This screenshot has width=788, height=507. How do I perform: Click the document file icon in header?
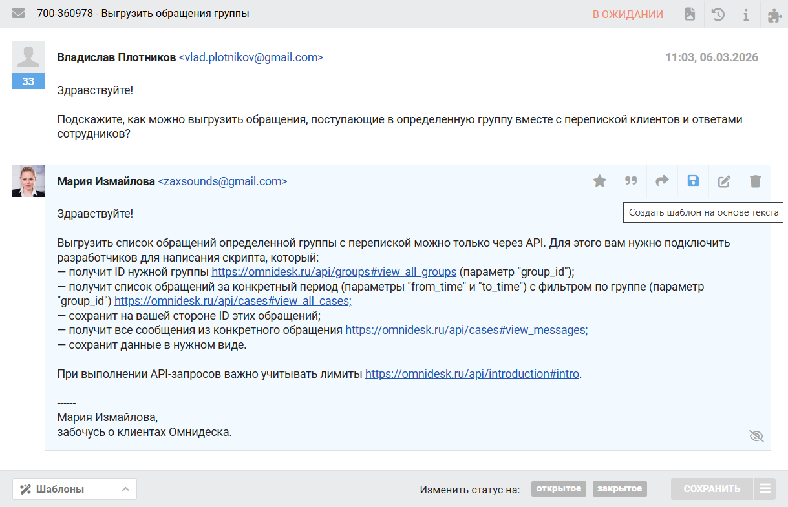690,14
